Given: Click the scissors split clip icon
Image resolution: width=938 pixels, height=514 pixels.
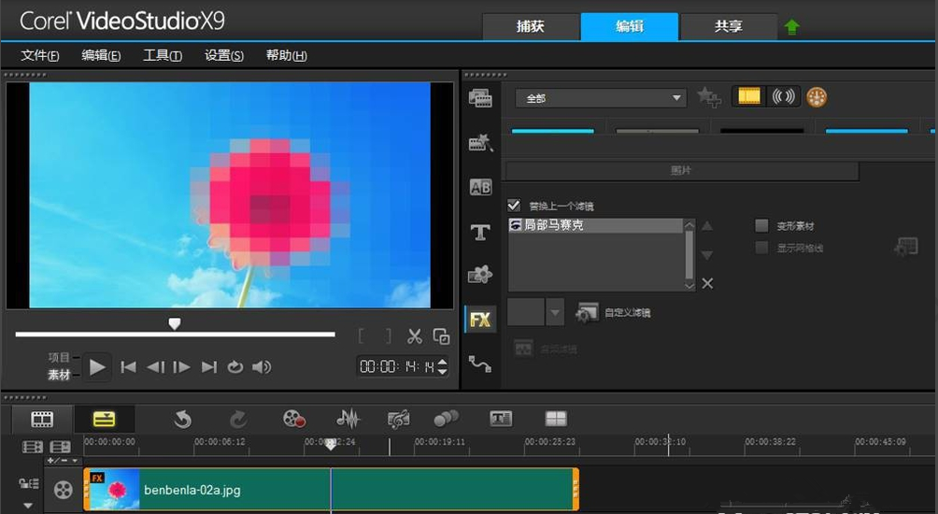Looking at the screenshot, I should (x=415, y=336).
